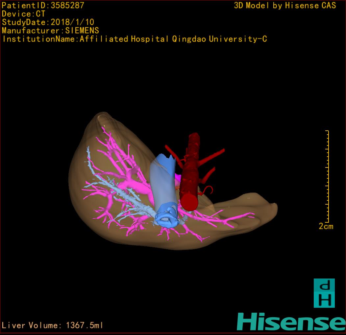Click the teal dH logo icon
This screenshot has height=335, width=346.
click(x=324, y=293)
